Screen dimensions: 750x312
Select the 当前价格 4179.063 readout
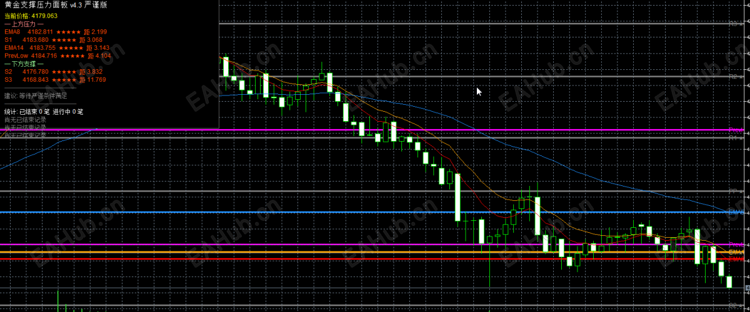(31, 16)
